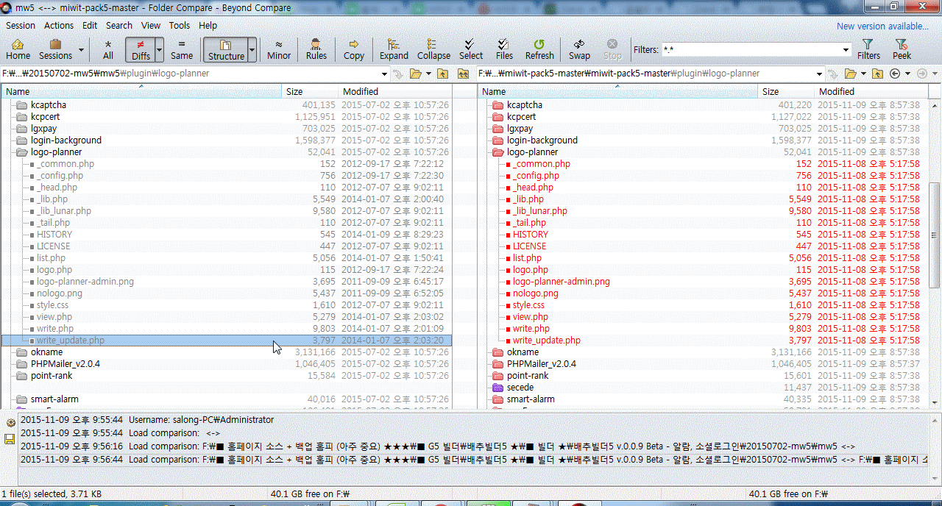Swap the left and right sides

point(579,49)
